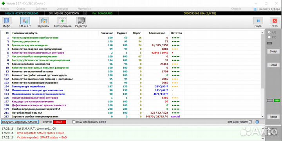
Task: Click the Пауза pause icon
Action: (x=258, y=21)
